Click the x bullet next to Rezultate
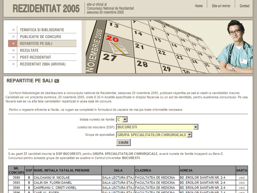 pyautogui.click(x=14, y=50)
